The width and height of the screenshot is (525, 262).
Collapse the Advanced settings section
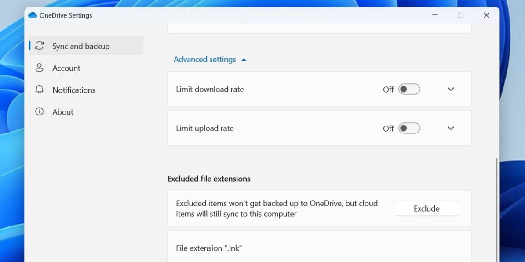coord(210,59)
